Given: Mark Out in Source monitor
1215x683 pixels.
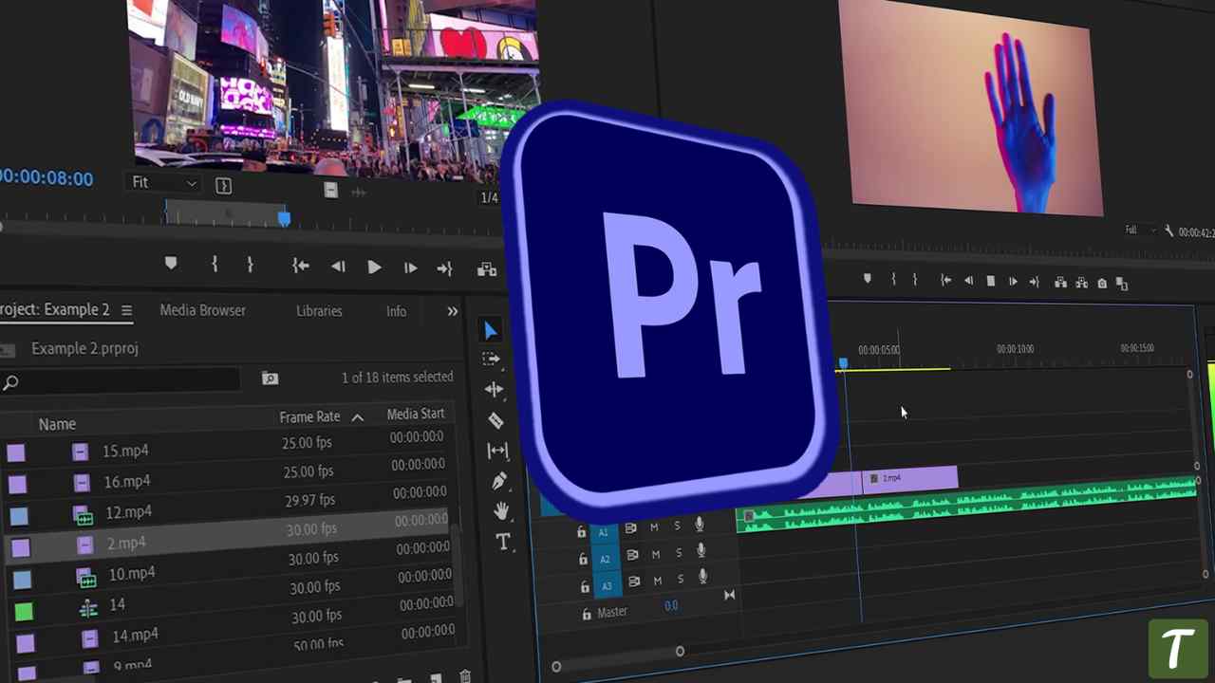Looking at the screenshot, I should pyautogui.click(x=250, y=267).
